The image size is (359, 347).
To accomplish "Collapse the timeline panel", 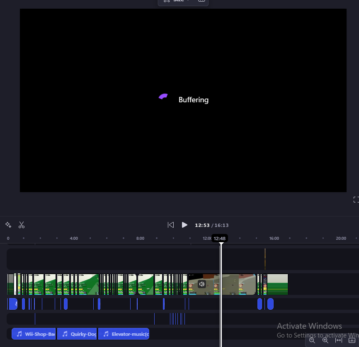I will coord(352,340).
